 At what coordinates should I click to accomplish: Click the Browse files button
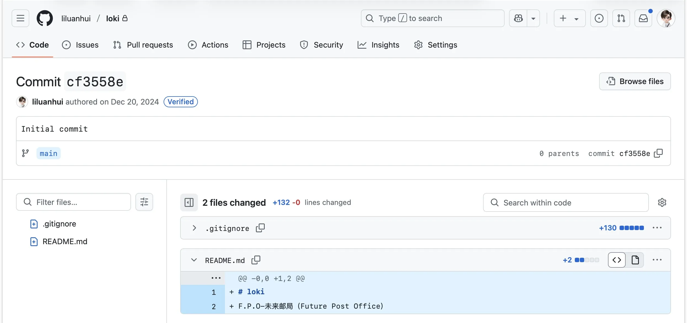(x=635, y=81)
